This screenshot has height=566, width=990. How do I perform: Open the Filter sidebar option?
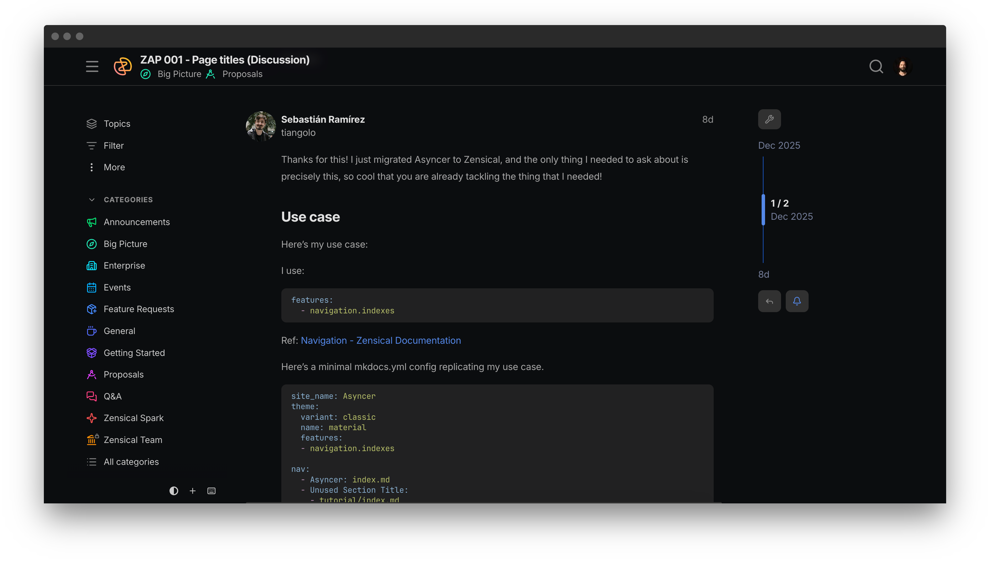[x=113, y=146]
